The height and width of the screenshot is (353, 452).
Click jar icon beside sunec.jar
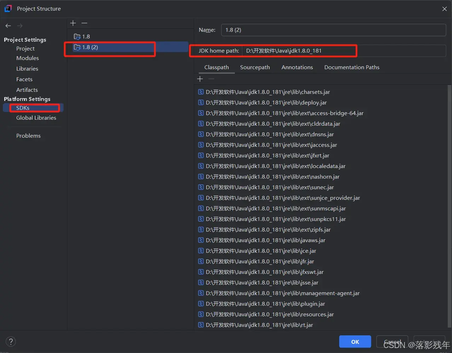coord(201,187)
